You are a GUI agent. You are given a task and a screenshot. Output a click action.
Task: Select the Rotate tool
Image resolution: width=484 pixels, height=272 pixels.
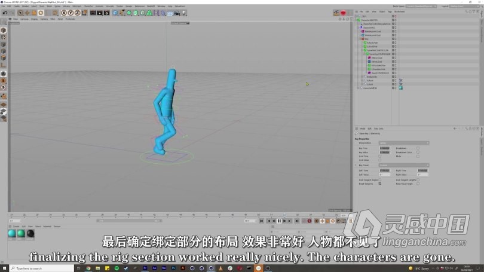pyautogui.click(x=41, y=13)
